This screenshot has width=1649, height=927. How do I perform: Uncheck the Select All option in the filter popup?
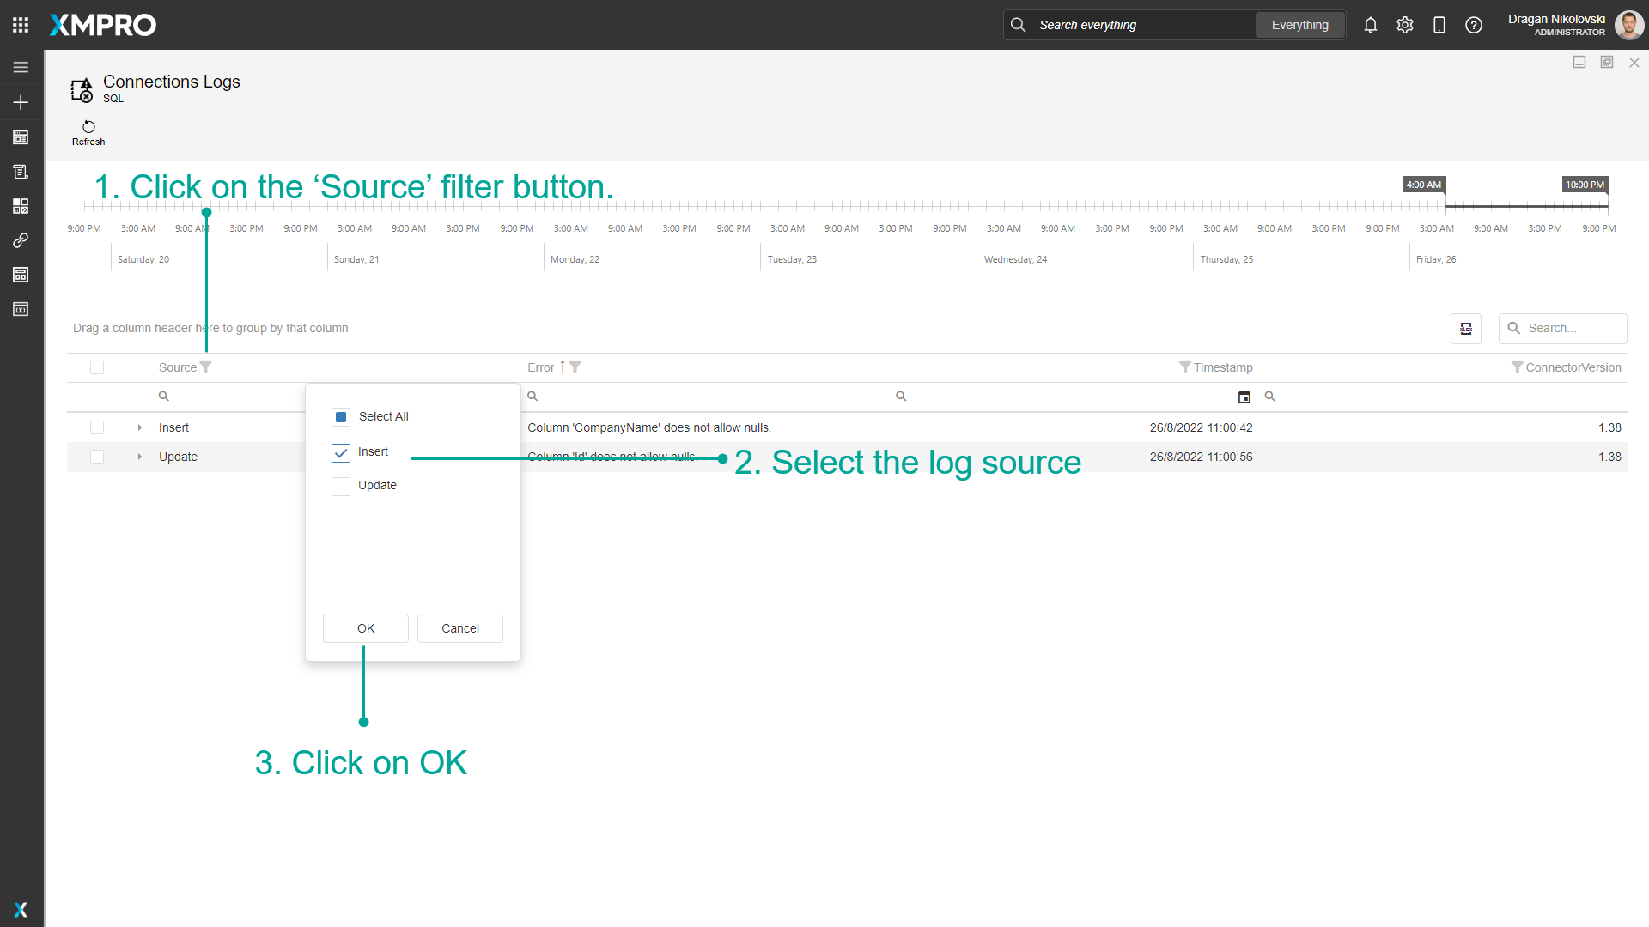[340, 416]
